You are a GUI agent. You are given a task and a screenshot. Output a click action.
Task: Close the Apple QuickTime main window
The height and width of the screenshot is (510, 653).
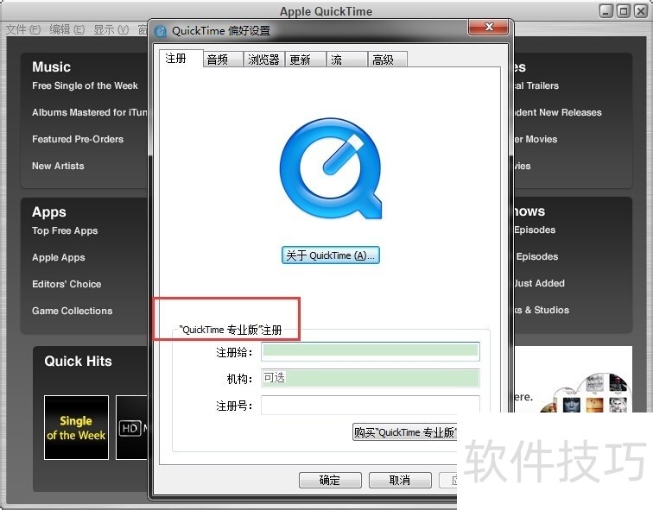click(x=641, y=11)
